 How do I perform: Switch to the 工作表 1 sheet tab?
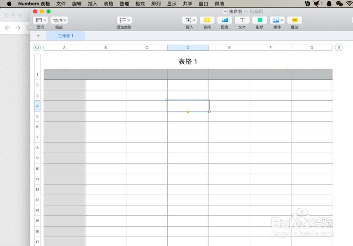click(65, 36)
